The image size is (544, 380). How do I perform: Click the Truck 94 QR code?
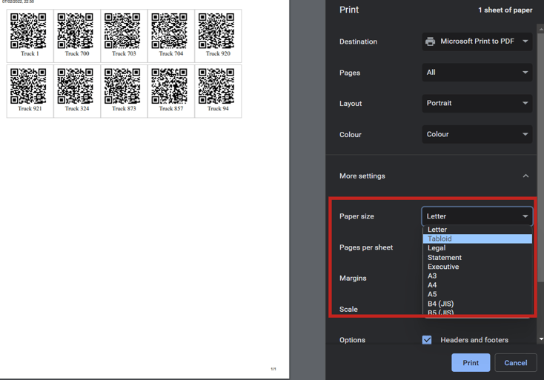(x=216, y=86)
